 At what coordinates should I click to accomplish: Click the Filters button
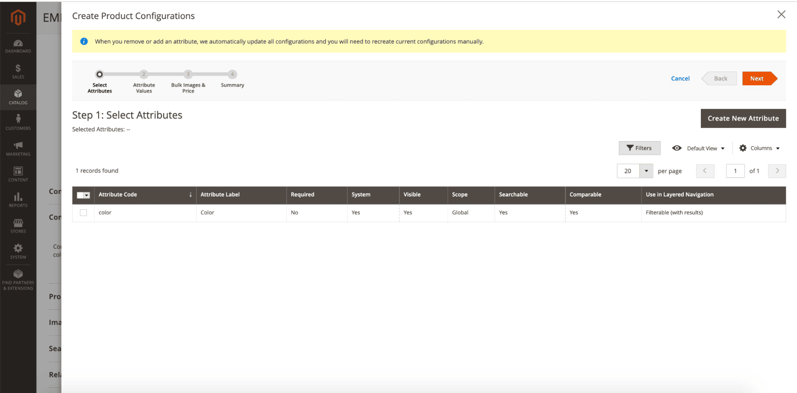[x=639, y=148]
